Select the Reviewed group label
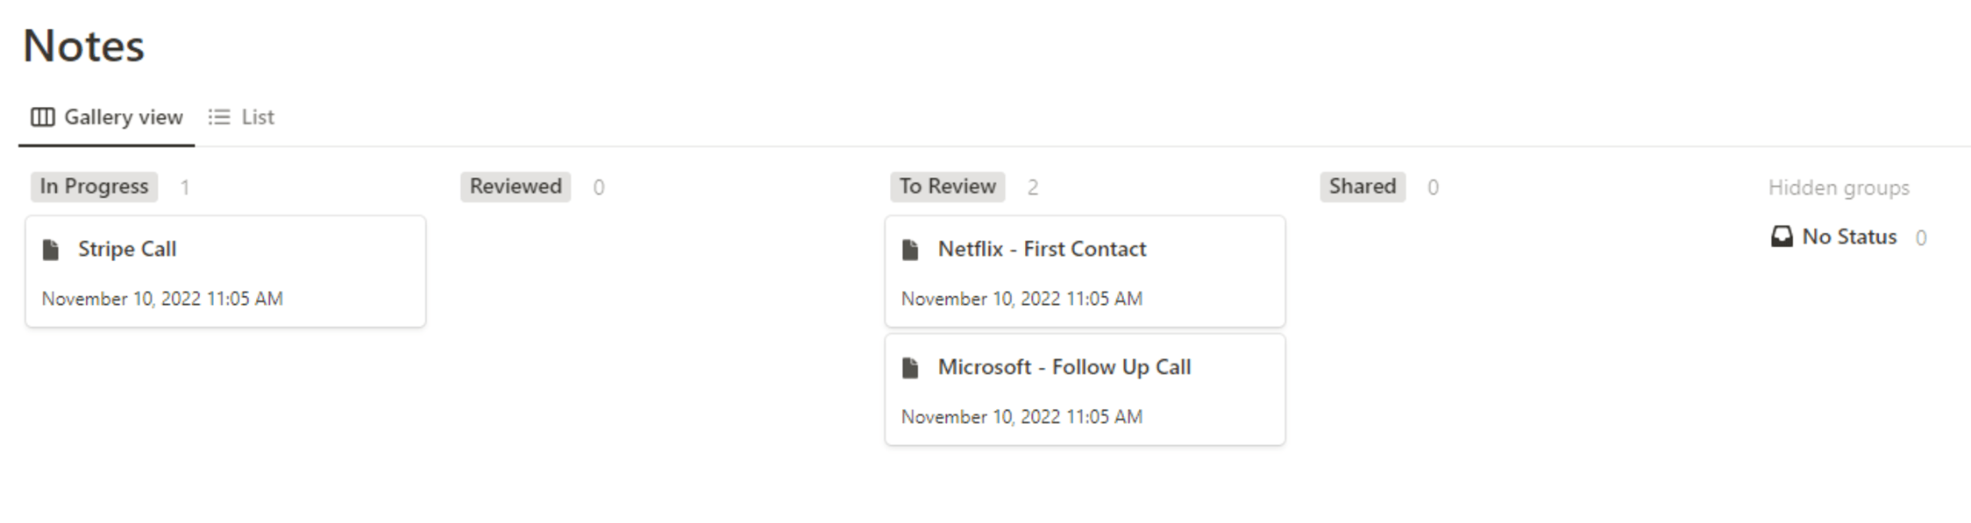 516,187
